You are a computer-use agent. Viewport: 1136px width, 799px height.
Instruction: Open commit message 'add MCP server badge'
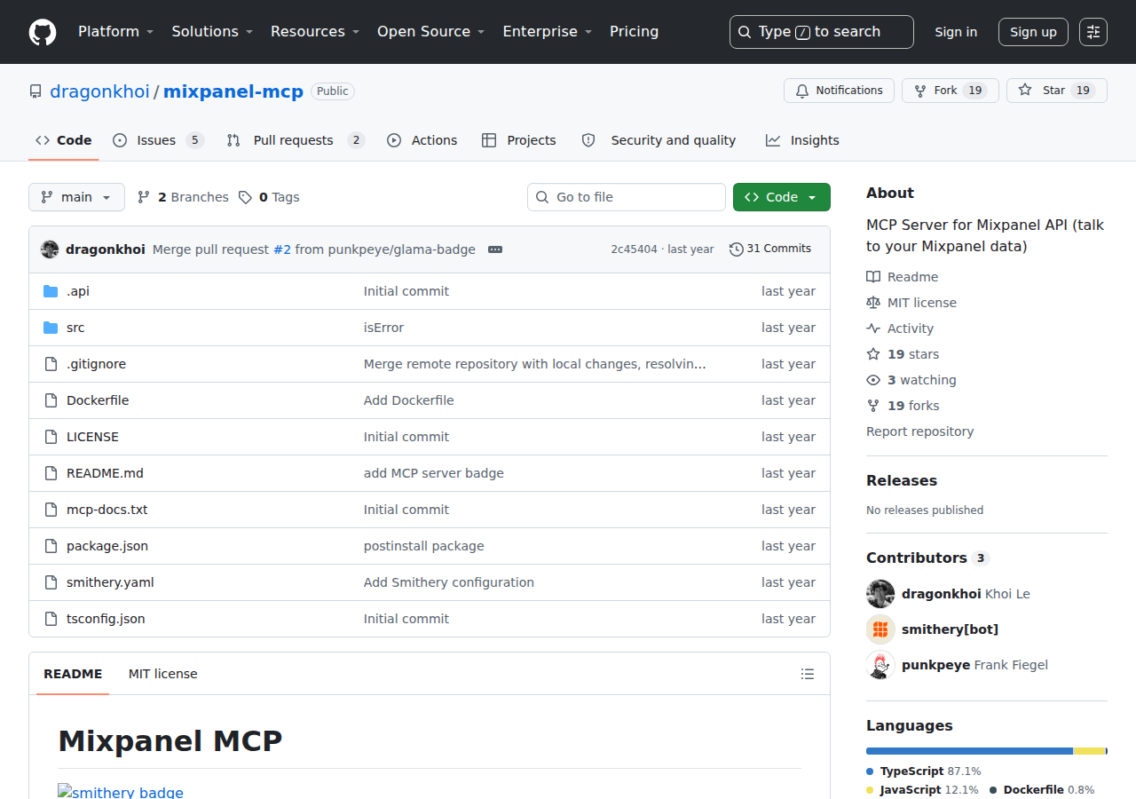(x=434, y=473)
